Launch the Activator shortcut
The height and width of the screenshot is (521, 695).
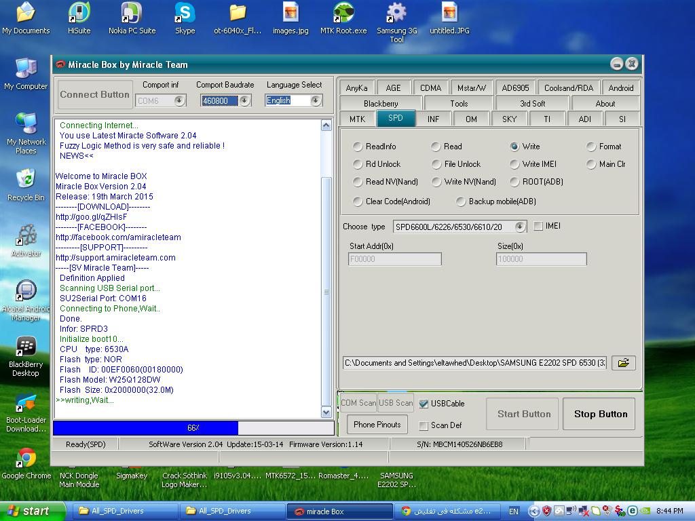(26, 241)
